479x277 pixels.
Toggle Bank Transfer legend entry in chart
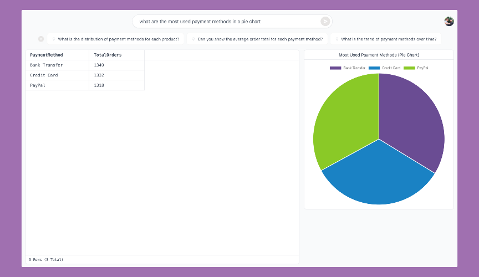(x=348, y=68)
